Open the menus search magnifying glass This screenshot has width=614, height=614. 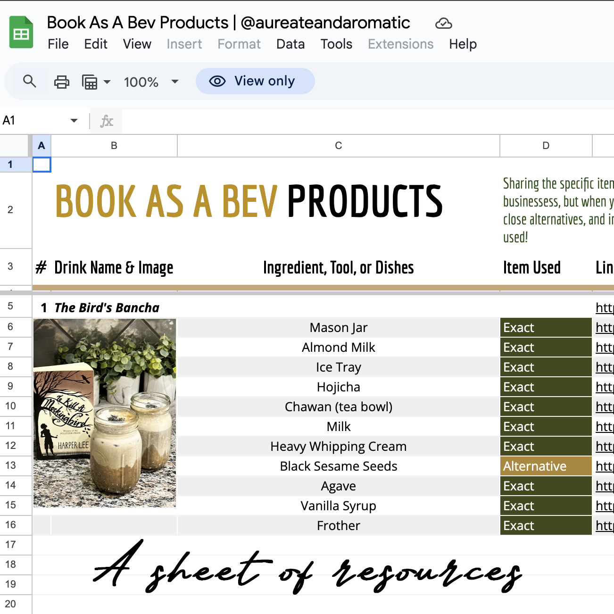29,81
